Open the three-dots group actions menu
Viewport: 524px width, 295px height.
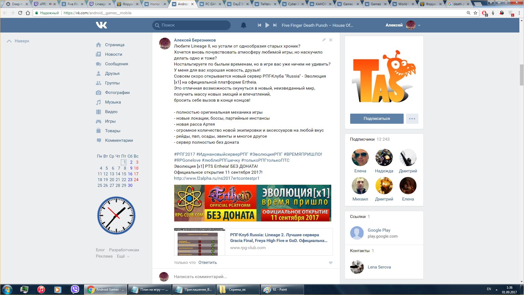point(412,119)
